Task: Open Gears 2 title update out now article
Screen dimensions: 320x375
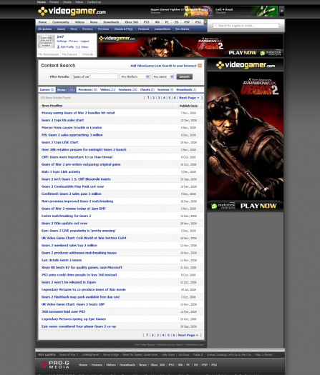Action: point(64,224)
